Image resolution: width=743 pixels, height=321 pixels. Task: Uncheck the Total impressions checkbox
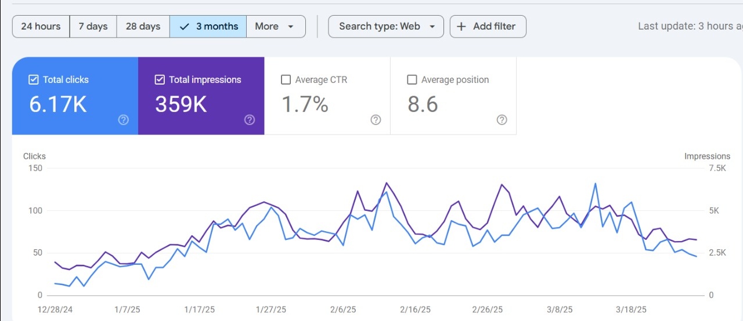click(160, 80)
